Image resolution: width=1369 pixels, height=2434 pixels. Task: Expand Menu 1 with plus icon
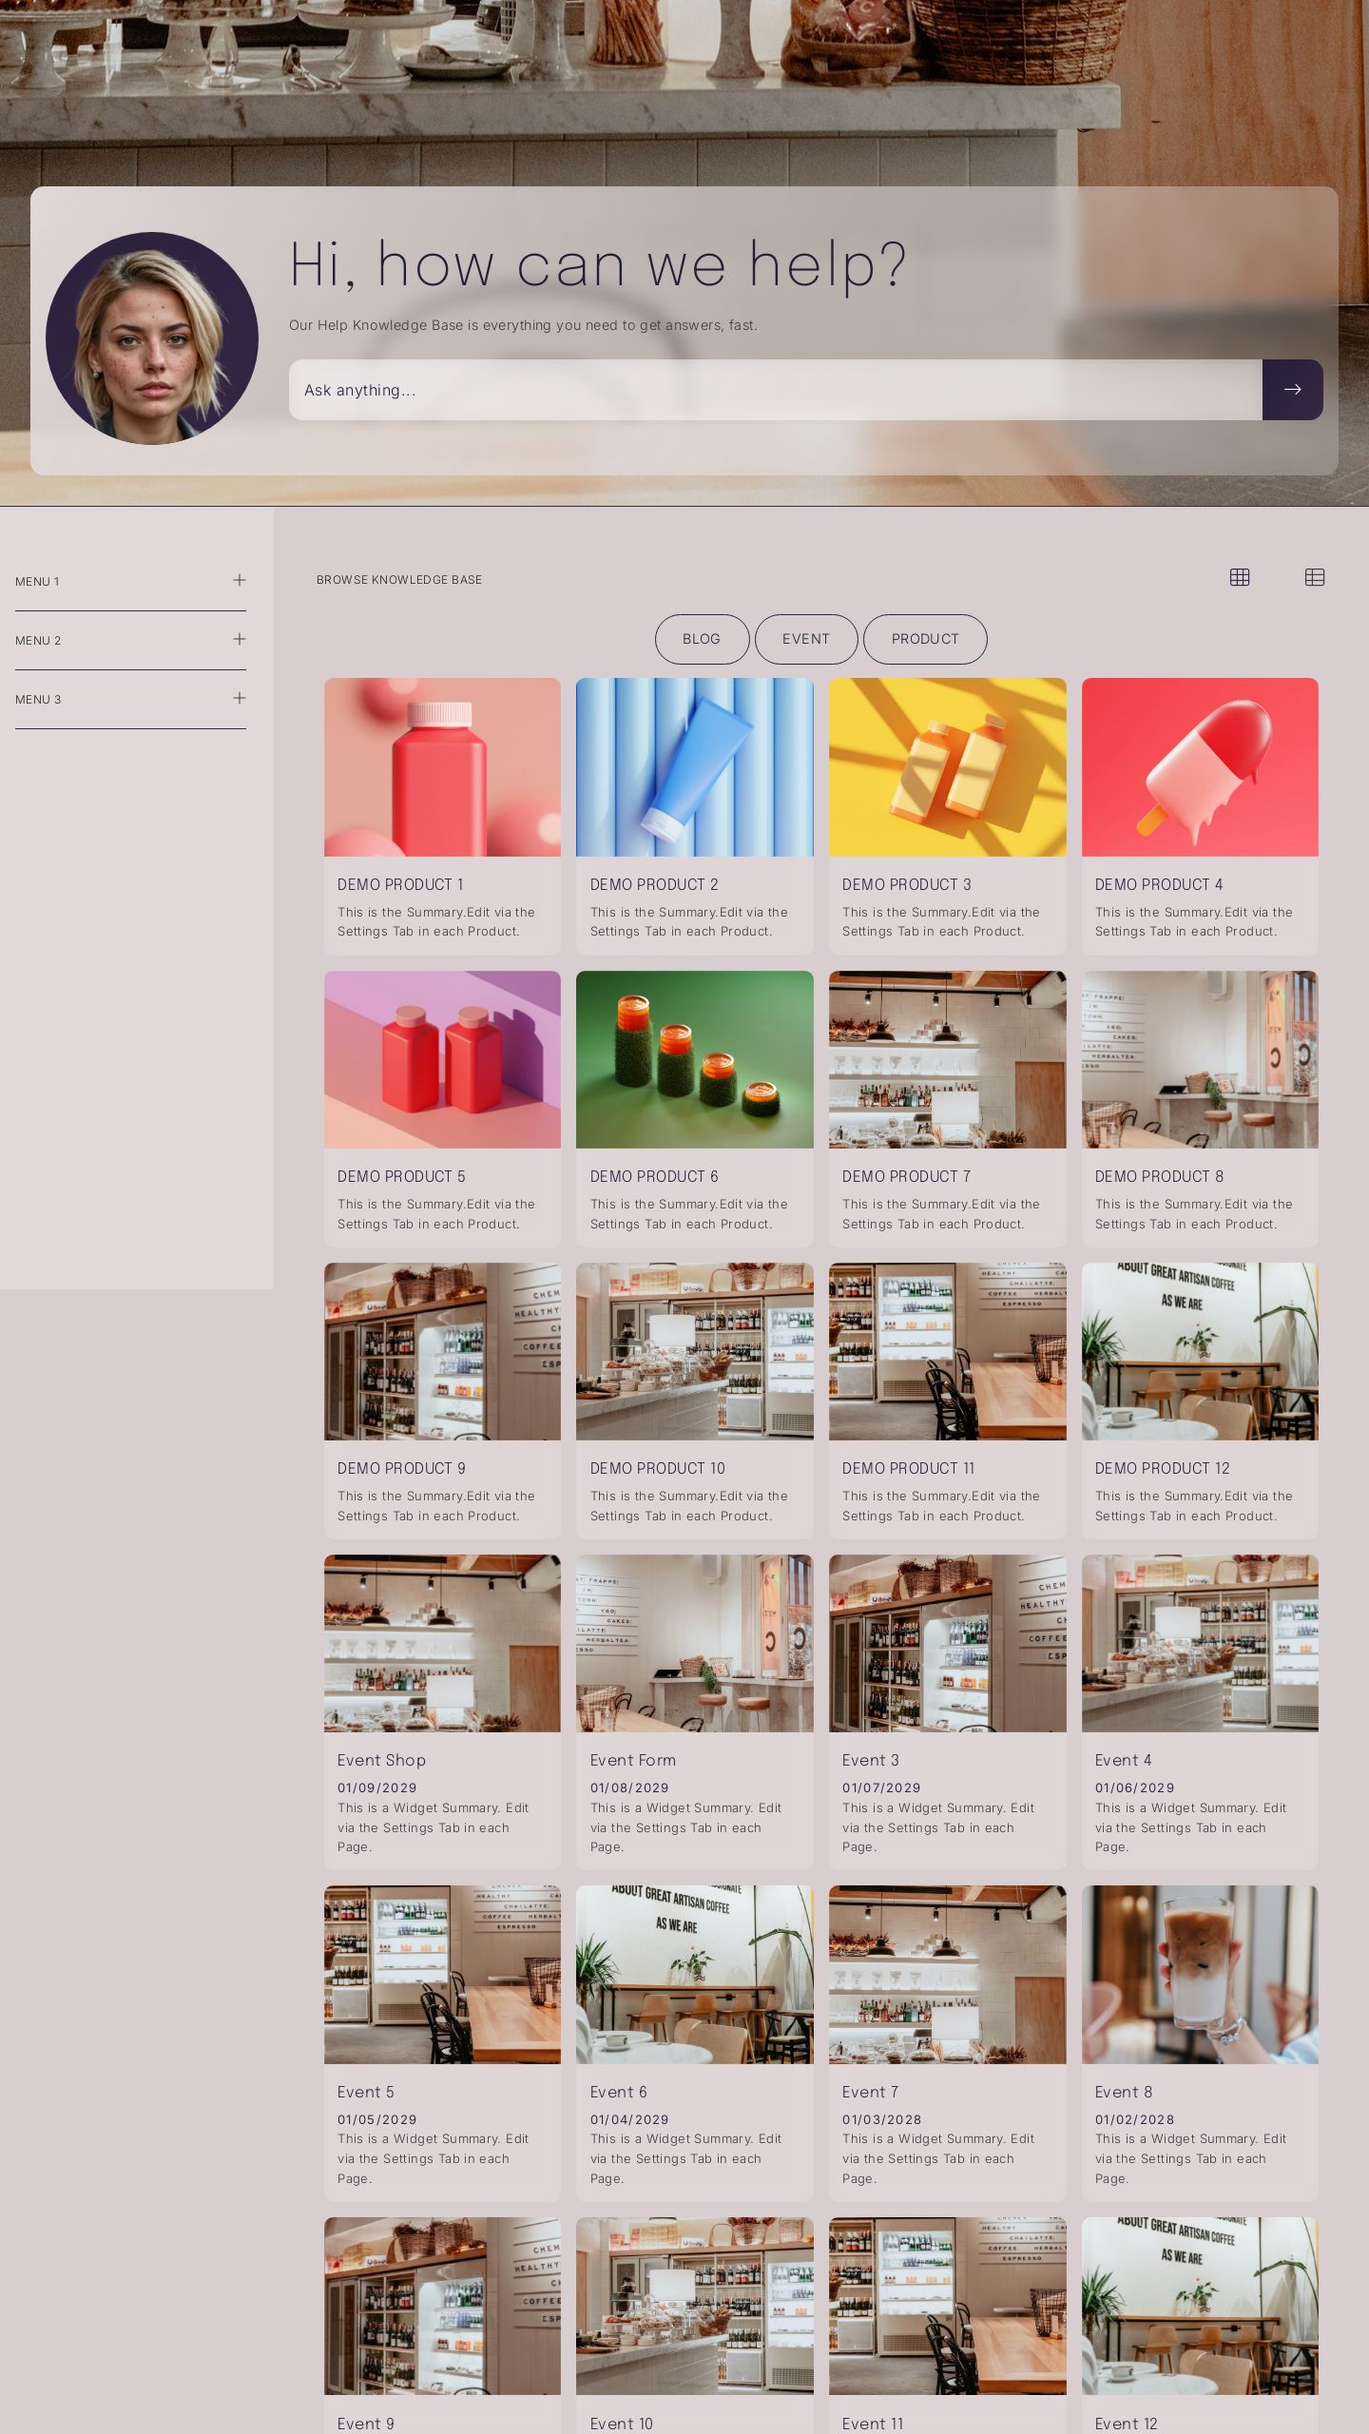[240, 580]
